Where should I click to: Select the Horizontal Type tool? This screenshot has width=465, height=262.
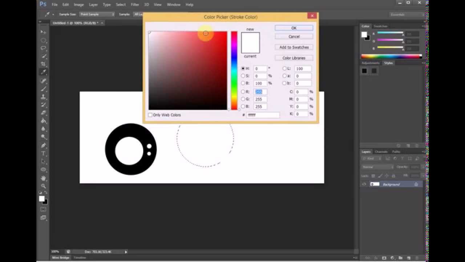point(43,153)
